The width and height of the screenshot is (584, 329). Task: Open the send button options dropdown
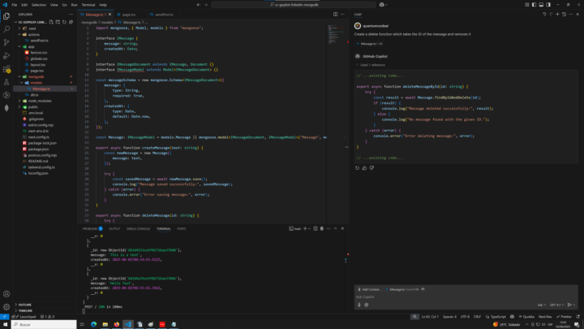click(574, 305)
